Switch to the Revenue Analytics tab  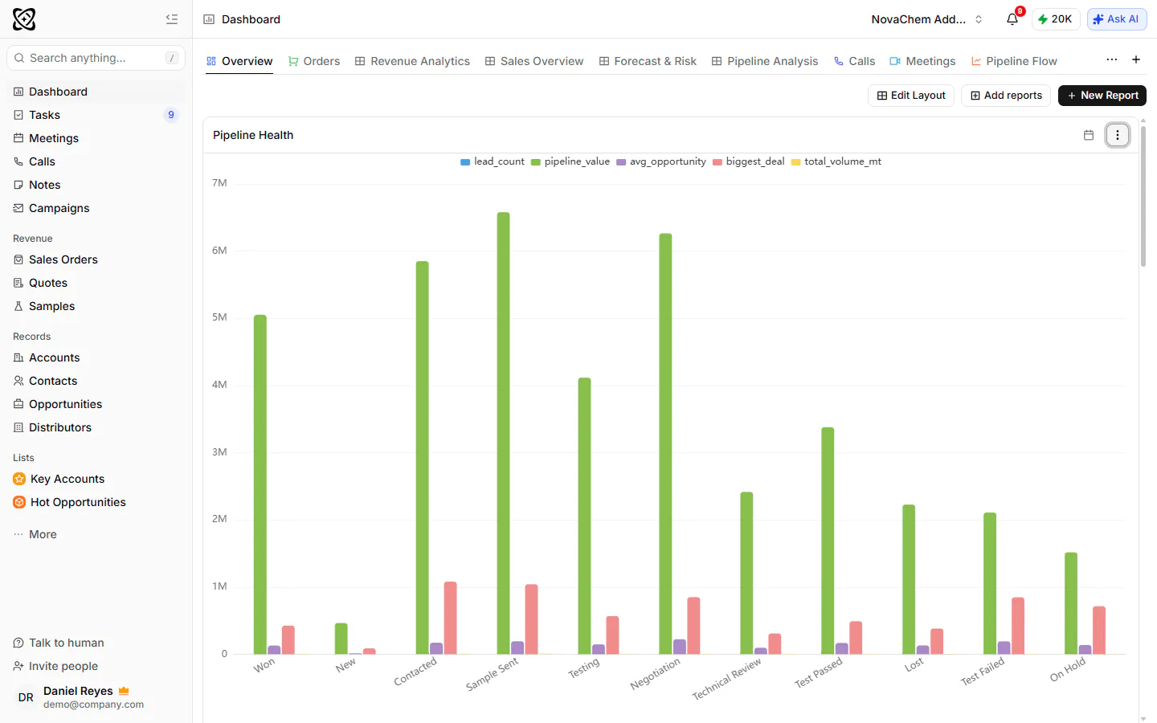tap(412, 61)
